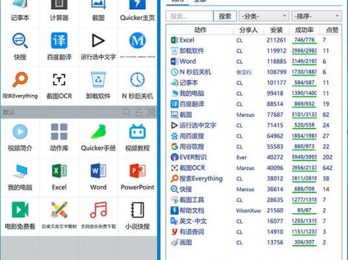The image size is (348, 260).
Task: Toggle the lock icon in 默认 bar
Action: click(x=139, y=112)
